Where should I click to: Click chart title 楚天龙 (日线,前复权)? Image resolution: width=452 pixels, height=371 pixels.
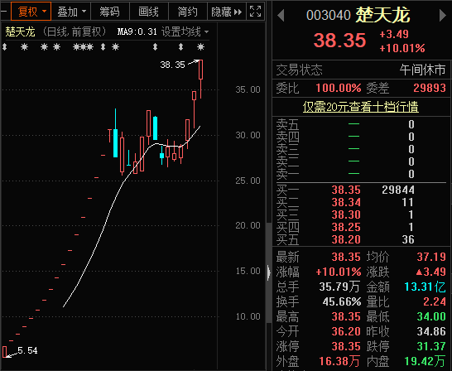click(x=56, y=31)
